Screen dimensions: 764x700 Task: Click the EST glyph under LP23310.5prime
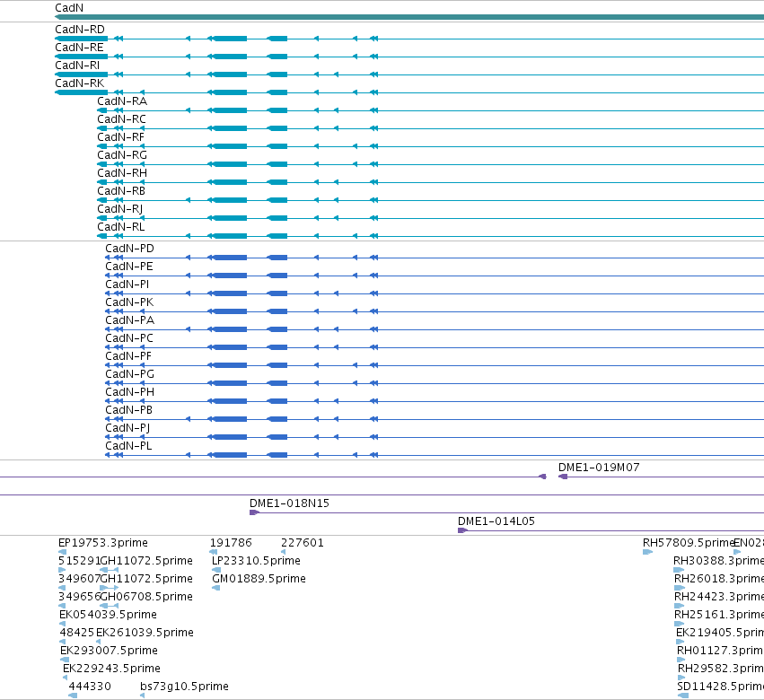point(216,570)
